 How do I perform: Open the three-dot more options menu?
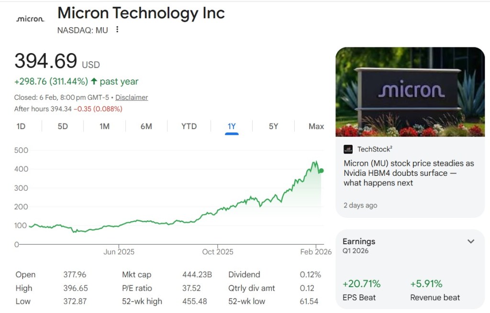pos(117,30)
